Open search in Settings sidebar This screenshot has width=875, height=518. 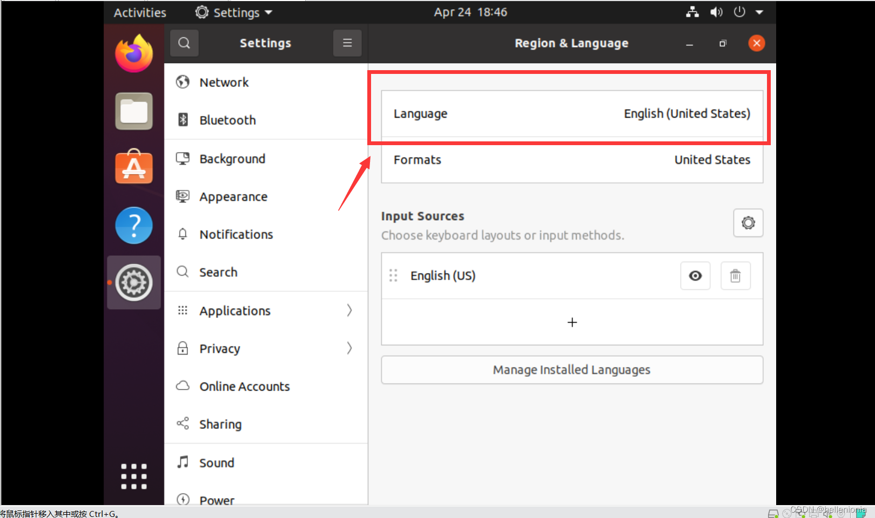click(184, 43)
